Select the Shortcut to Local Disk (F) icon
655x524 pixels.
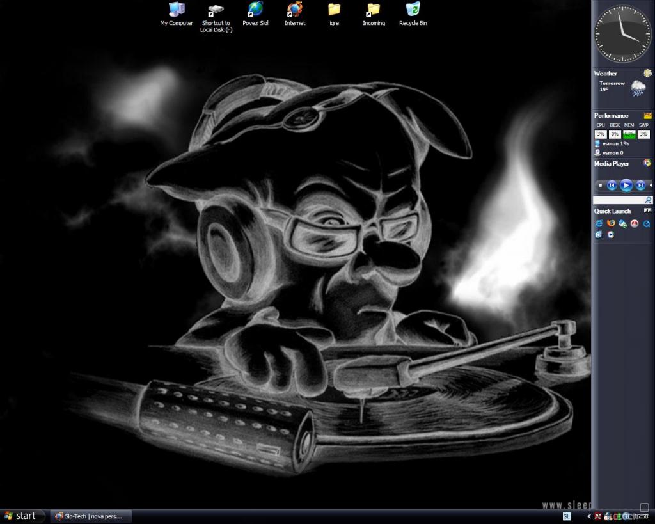point(216,17)
